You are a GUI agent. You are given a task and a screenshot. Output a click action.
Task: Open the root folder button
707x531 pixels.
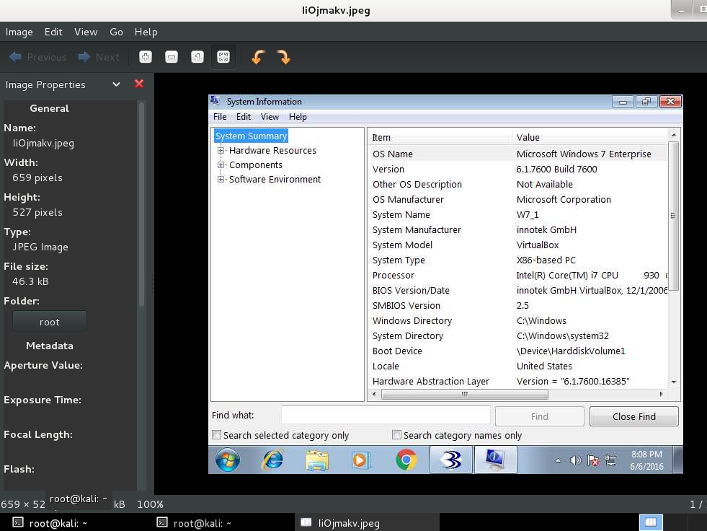50,322
